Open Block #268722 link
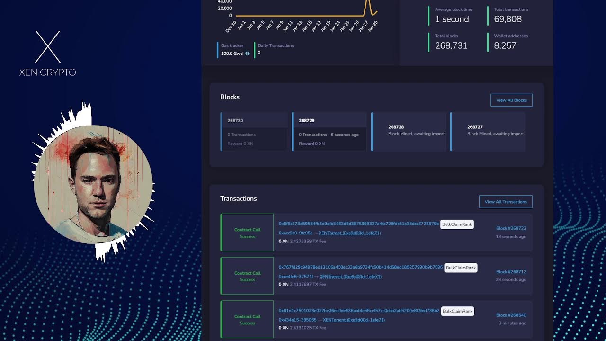Viewport: 606px width, 341px height. pos(511,228)
